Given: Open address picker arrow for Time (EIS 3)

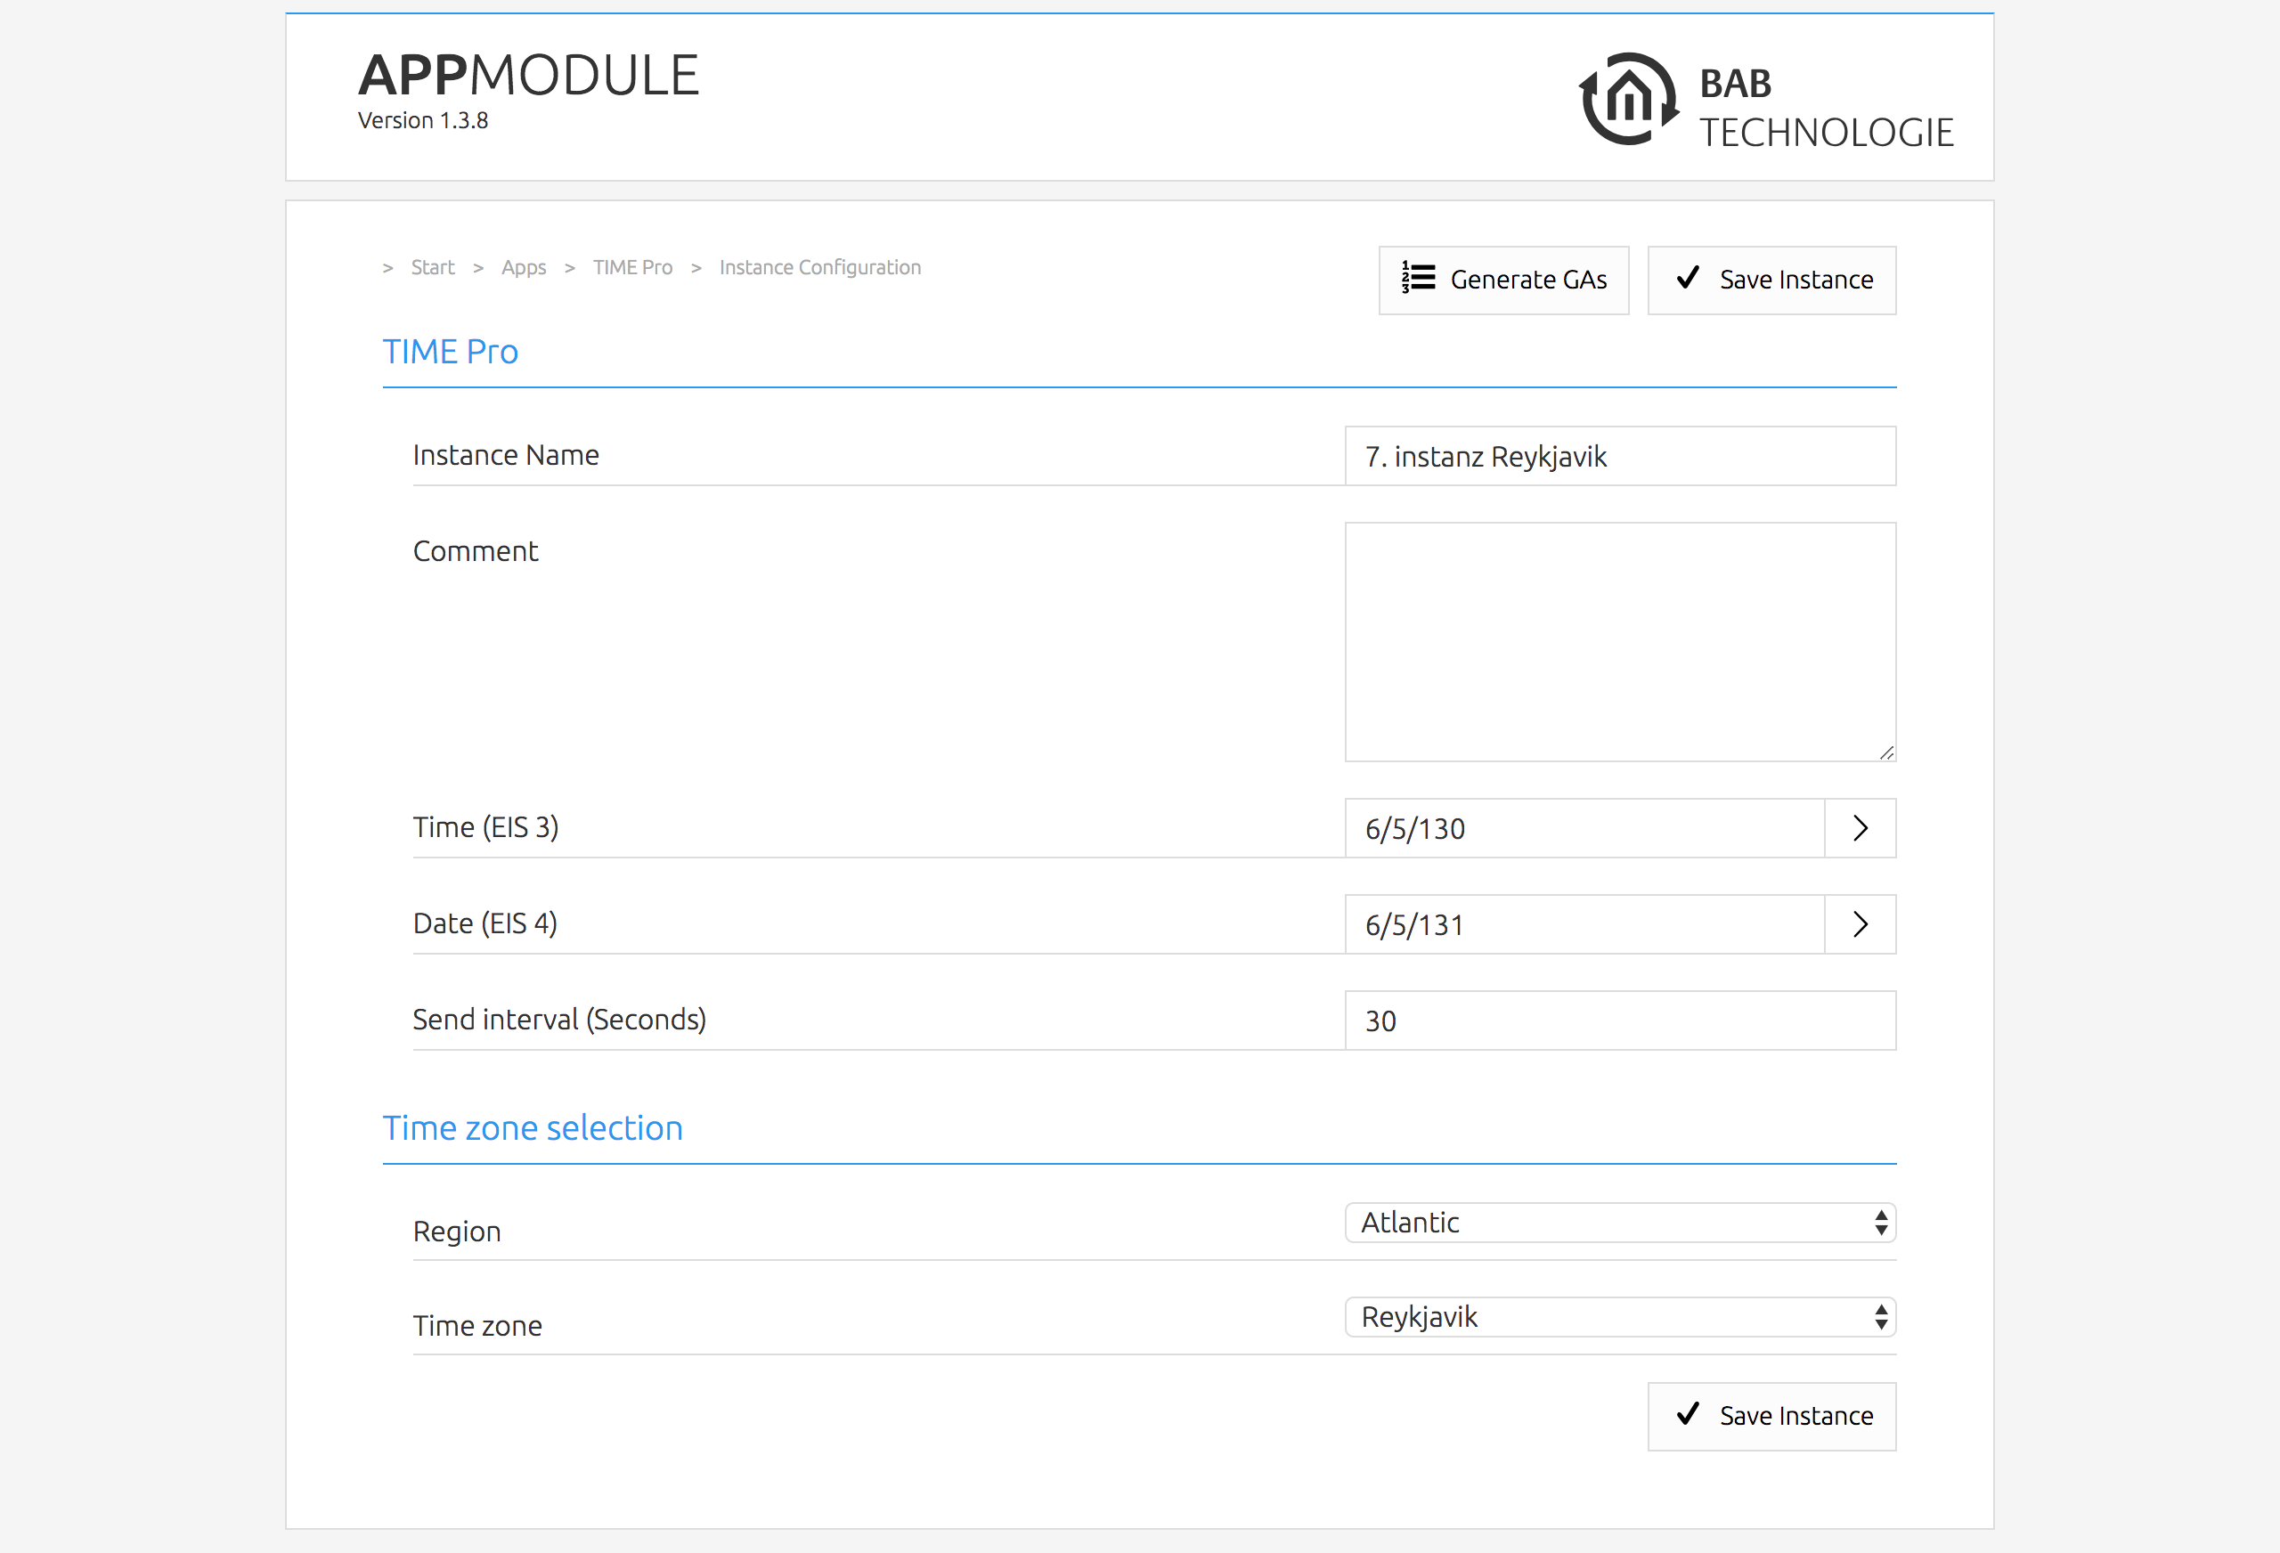Looking at the screenshot, I should coord(1859,828).
